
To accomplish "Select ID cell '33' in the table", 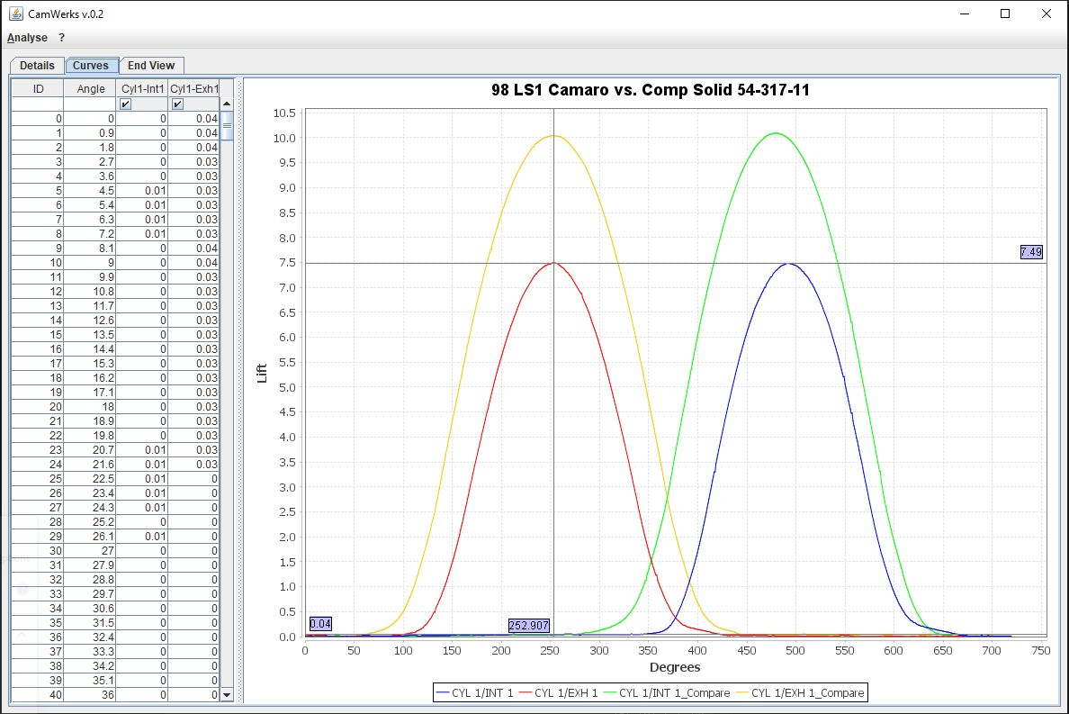I will (38, 594).
